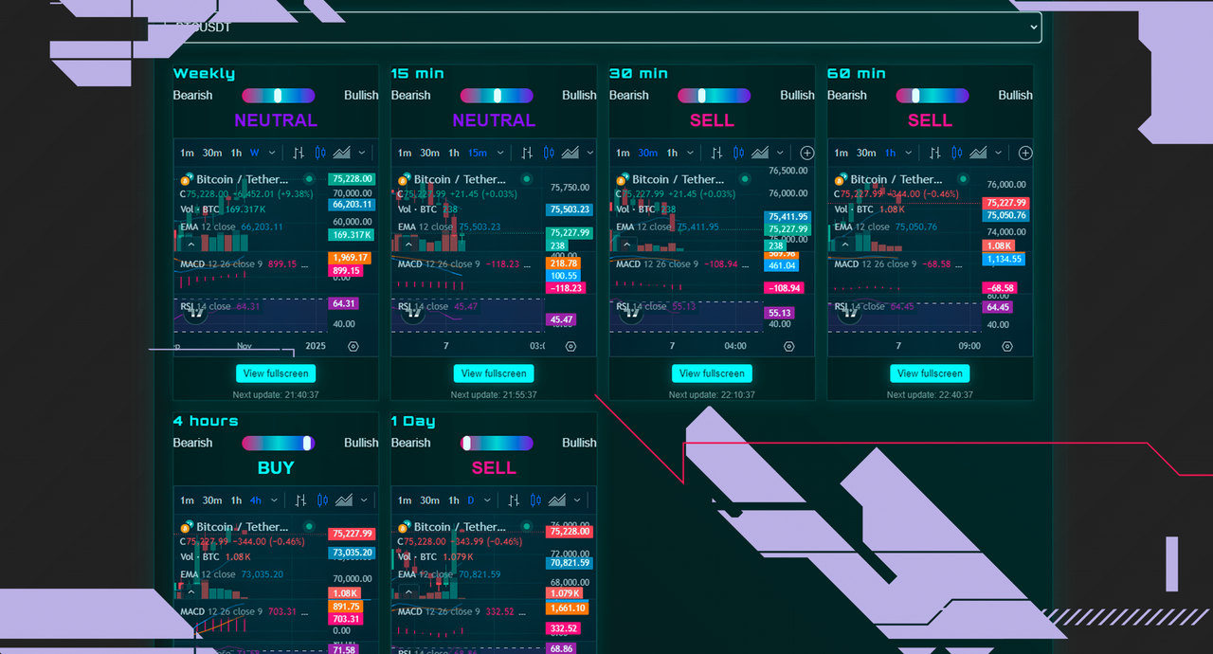Toggle market status dot in Weekly chart
This screenshot has width=1213, height=654.
tap(309, 178)
